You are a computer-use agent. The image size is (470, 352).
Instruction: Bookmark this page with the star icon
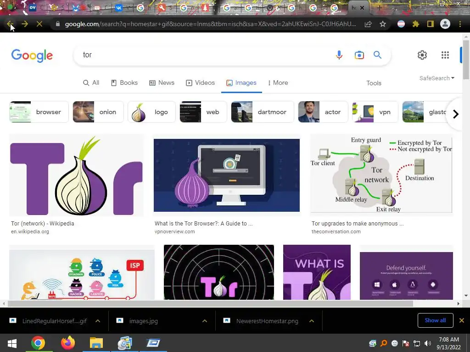pos(382,24)
